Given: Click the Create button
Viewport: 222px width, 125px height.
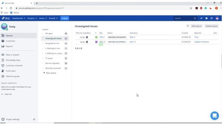Looking at the screenshot, I should click(x=65, y=18).
